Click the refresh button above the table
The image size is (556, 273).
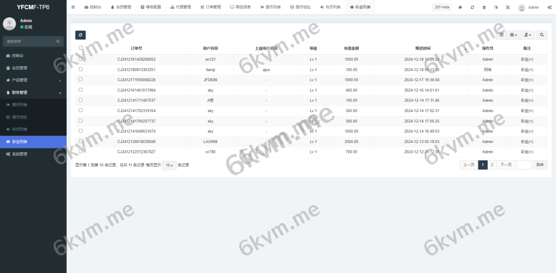[x=80, y=35]
